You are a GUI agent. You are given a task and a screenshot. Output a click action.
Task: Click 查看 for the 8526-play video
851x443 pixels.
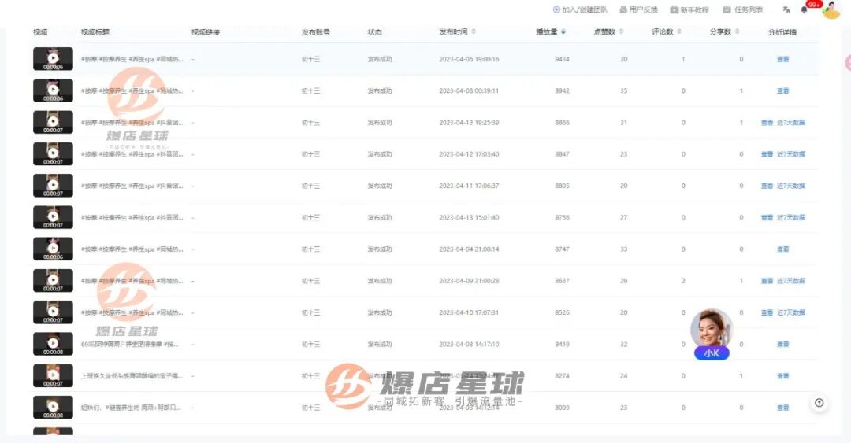click(767, 312)
